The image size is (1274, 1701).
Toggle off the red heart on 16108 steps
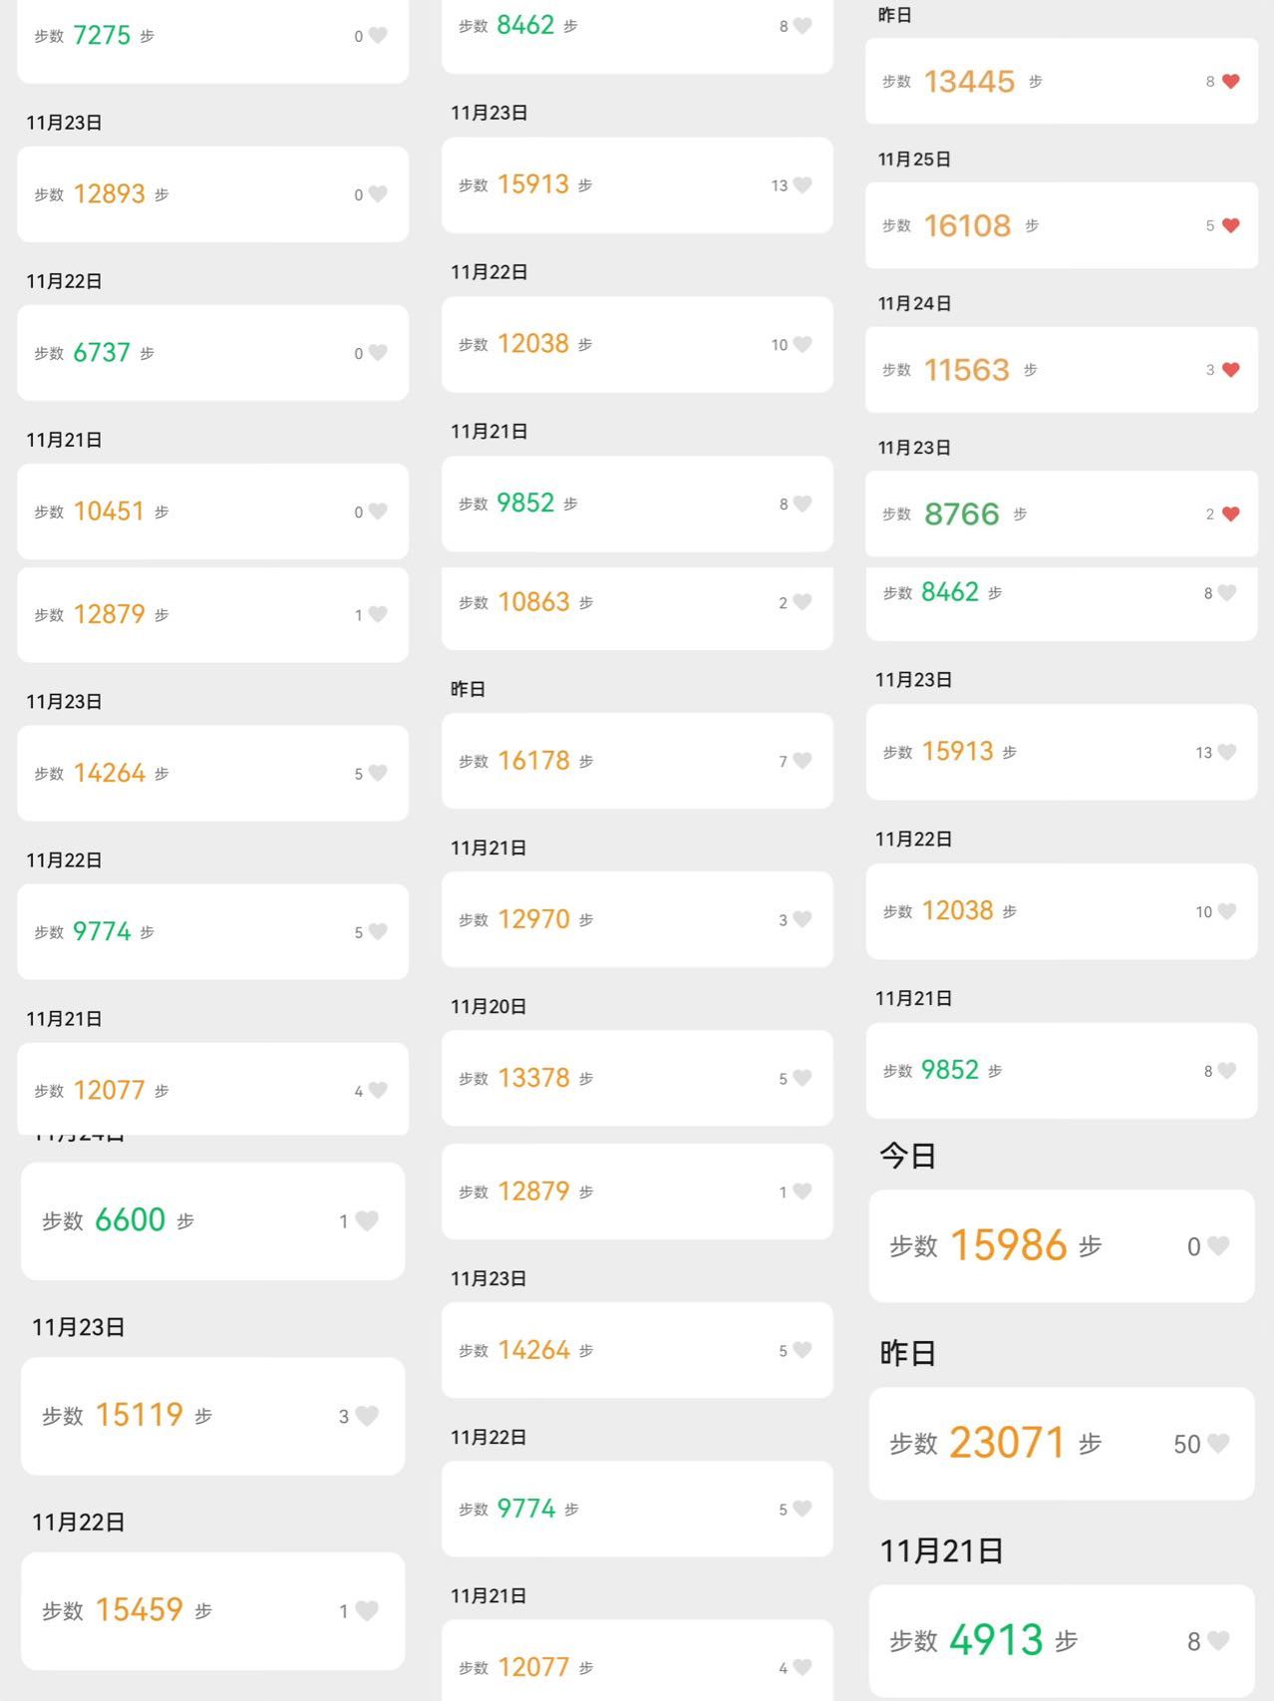(1231, 226)
